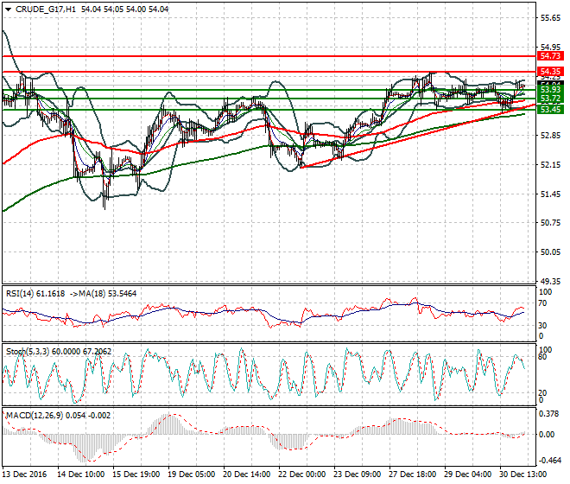Select the CRUDE_G17,H1 chart title
The image size is (570, 484).
pyautogui.click(x=46, y=10)
